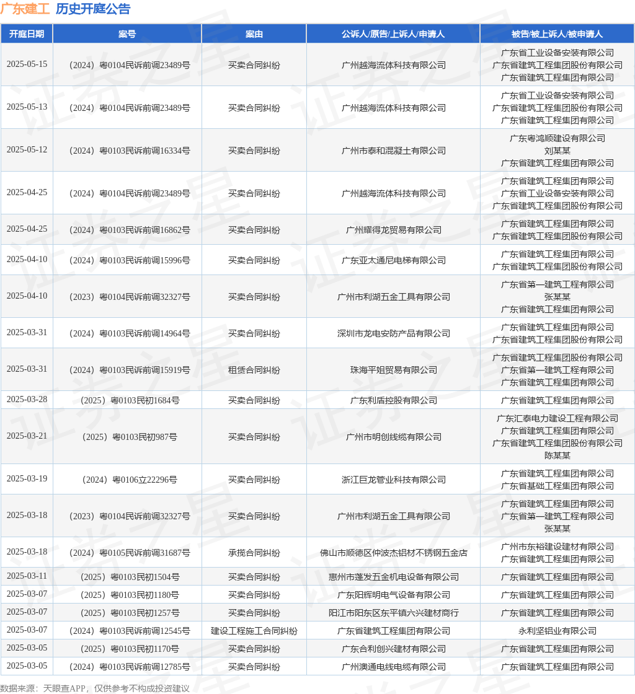
Task: Click plaintiff 广东亚太通尼电梯有限公司
Action: [x=394, y=261]
